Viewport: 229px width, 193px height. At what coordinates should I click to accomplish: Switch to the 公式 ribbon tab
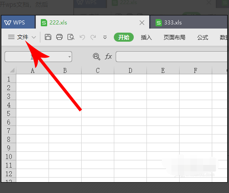pyautogui.click(x=203, y=37)
